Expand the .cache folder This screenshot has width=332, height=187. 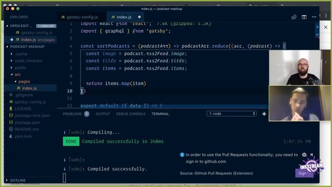[21, 54]
